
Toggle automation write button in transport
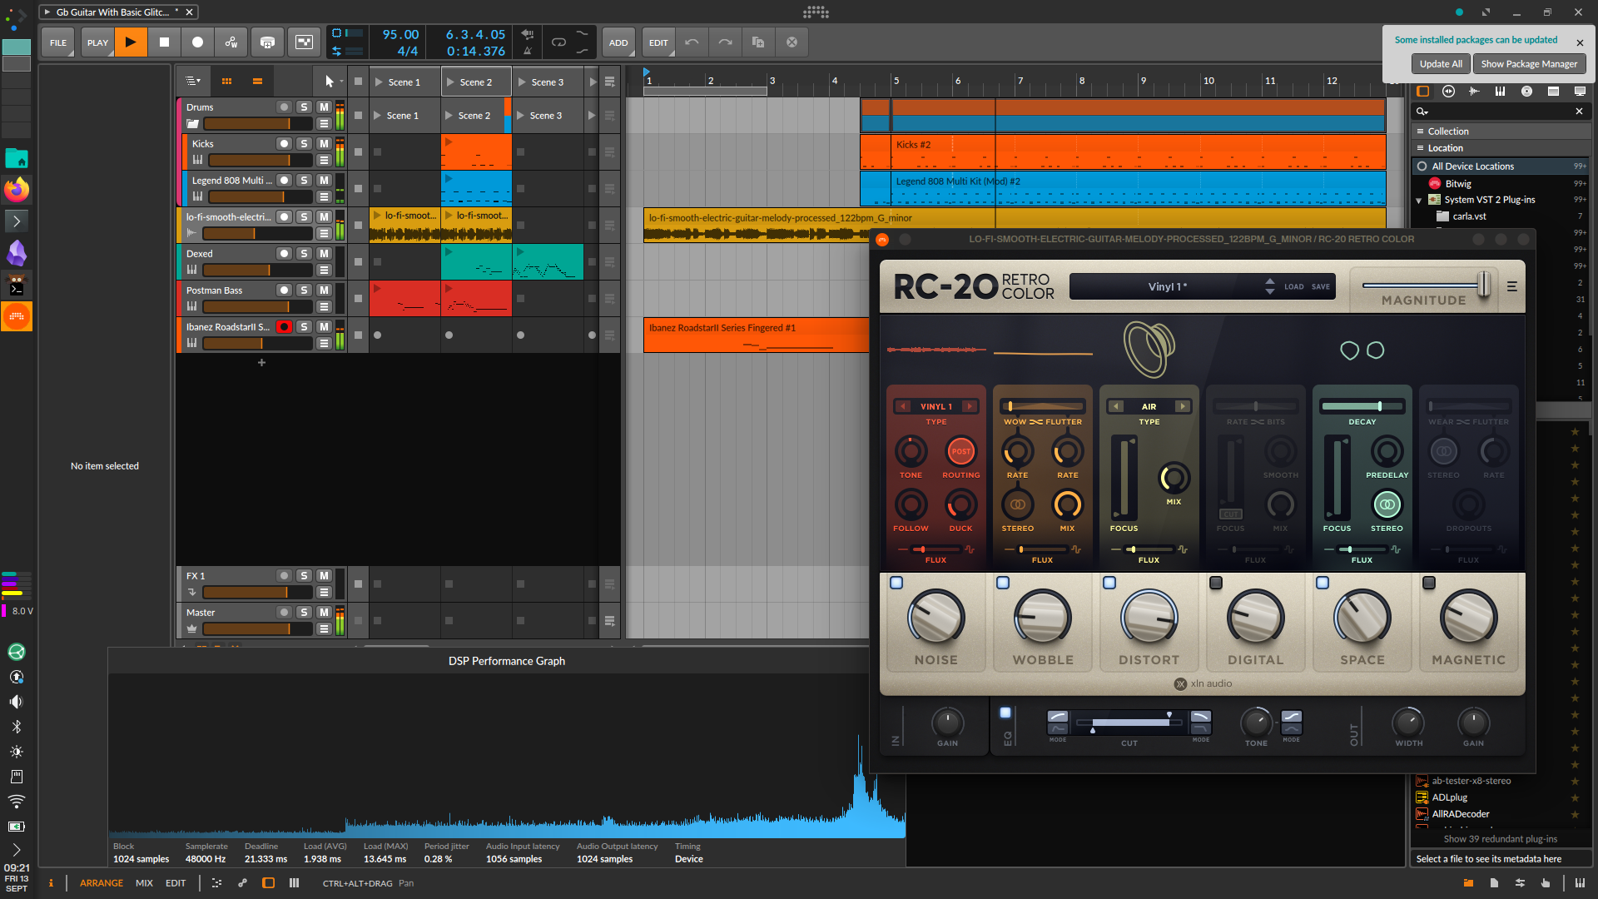[231, 42]
